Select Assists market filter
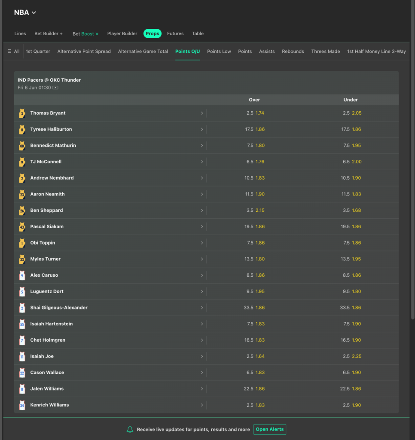This screenshot has height=440, width=415. click(x=267, y=52)
